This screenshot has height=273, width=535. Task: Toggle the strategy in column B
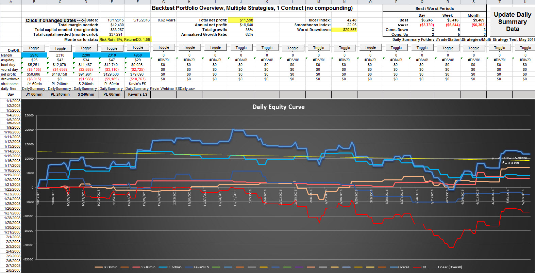[34, 48]
